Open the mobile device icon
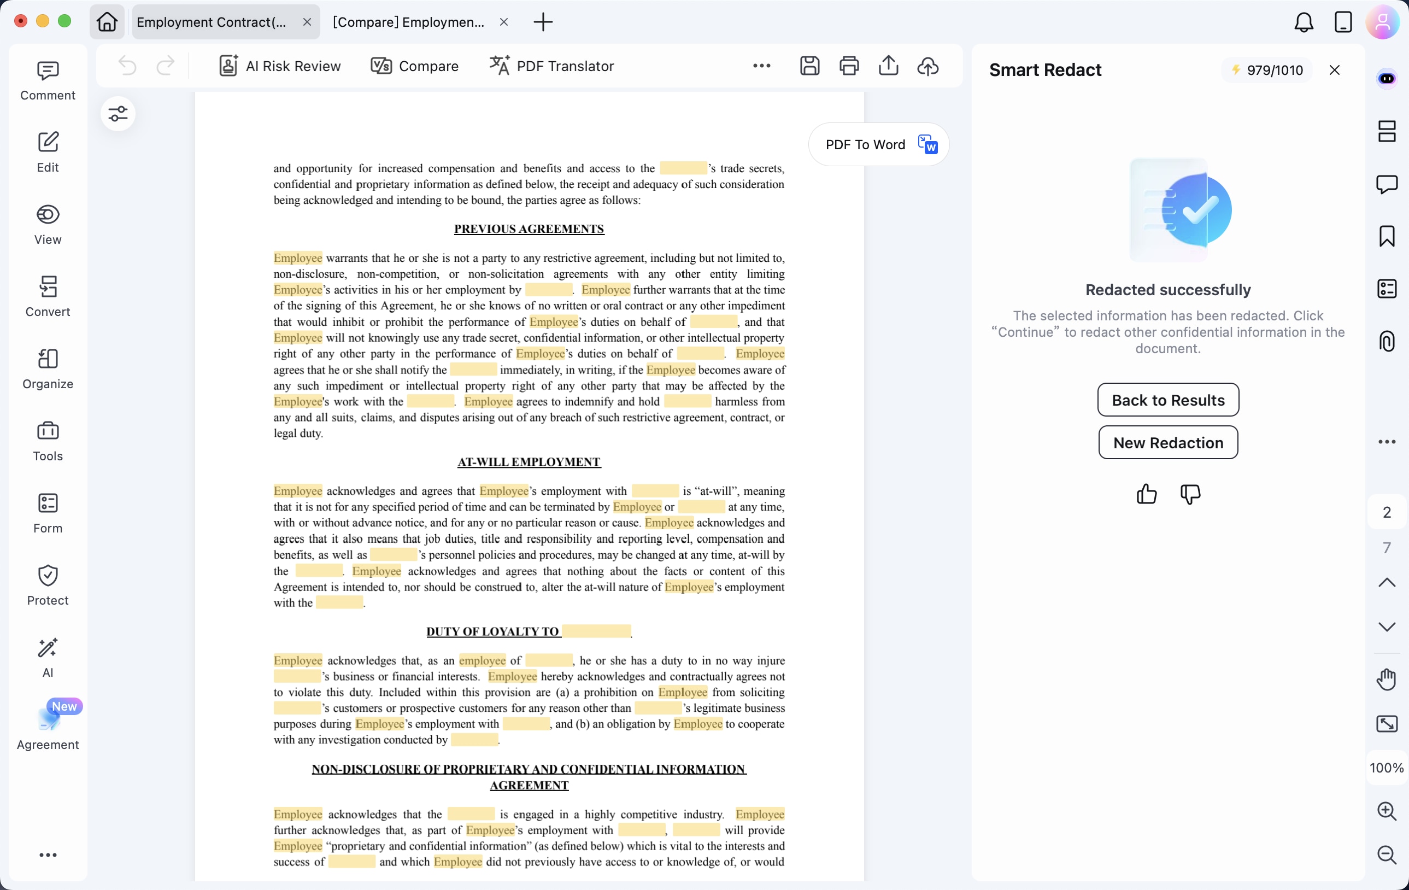 [1343, 22]
